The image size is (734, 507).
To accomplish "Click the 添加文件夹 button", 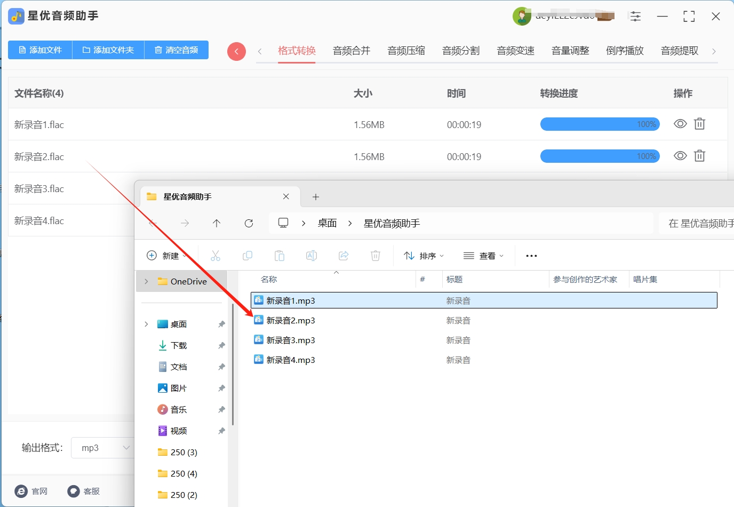I will point(108,50).
